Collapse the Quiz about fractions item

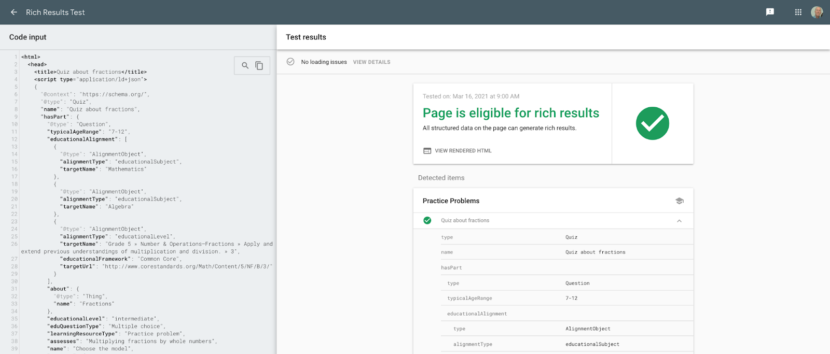click(x=679, y=221)
